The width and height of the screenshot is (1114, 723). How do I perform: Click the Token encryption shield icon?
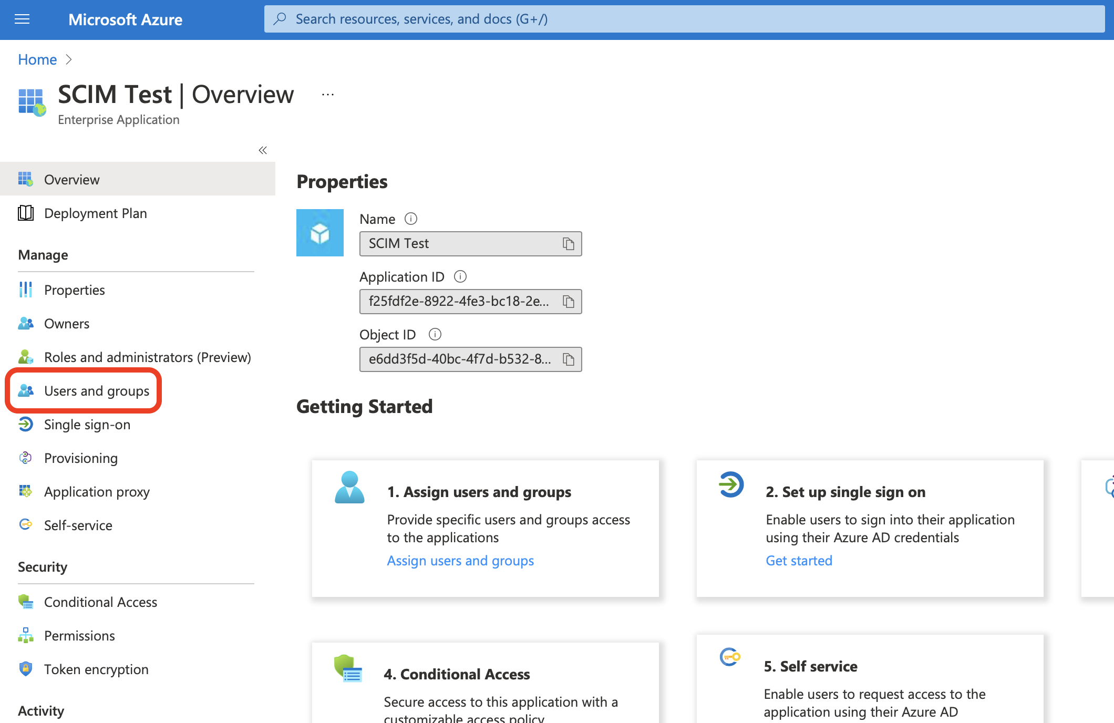pos(26,669)
